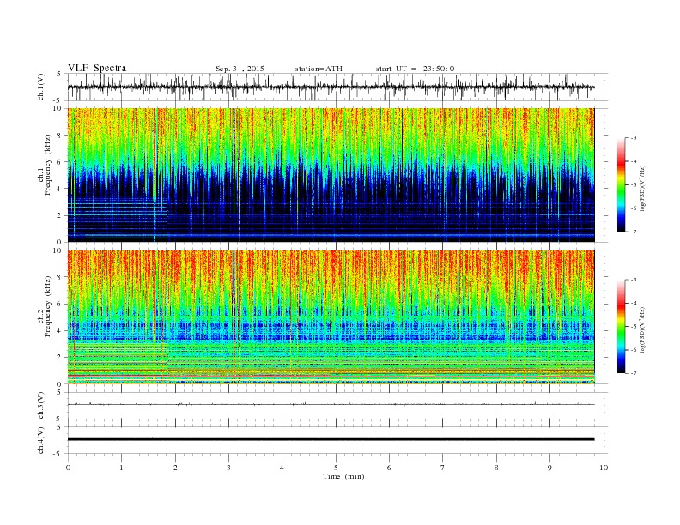Viewport: 680px width, 525px height.
Task: Click tick label "7" on the Time axis
Action: (443, 468)
